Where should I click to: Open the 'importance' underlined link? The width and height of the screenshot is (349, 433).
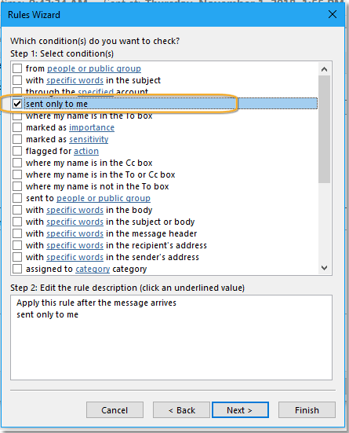tap(92, 127)
